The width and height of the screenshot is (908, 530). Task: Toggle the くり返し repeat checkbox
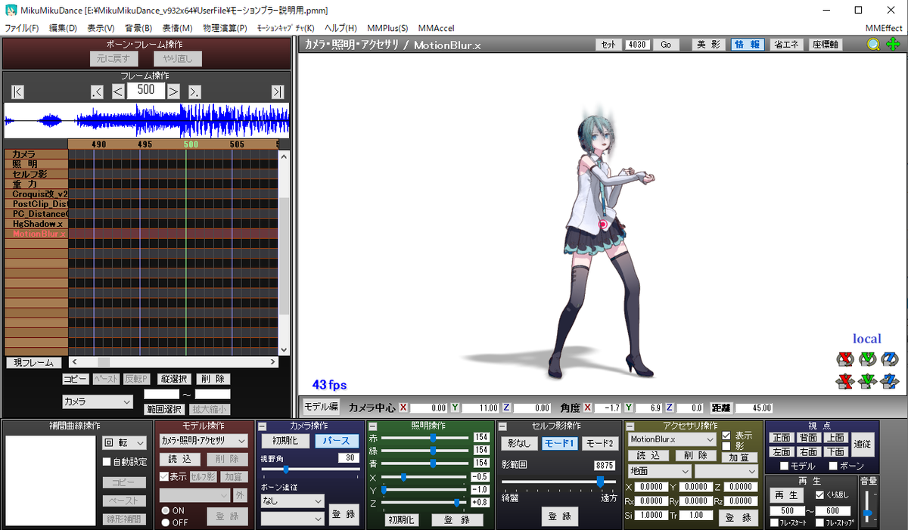pos(819,494)
